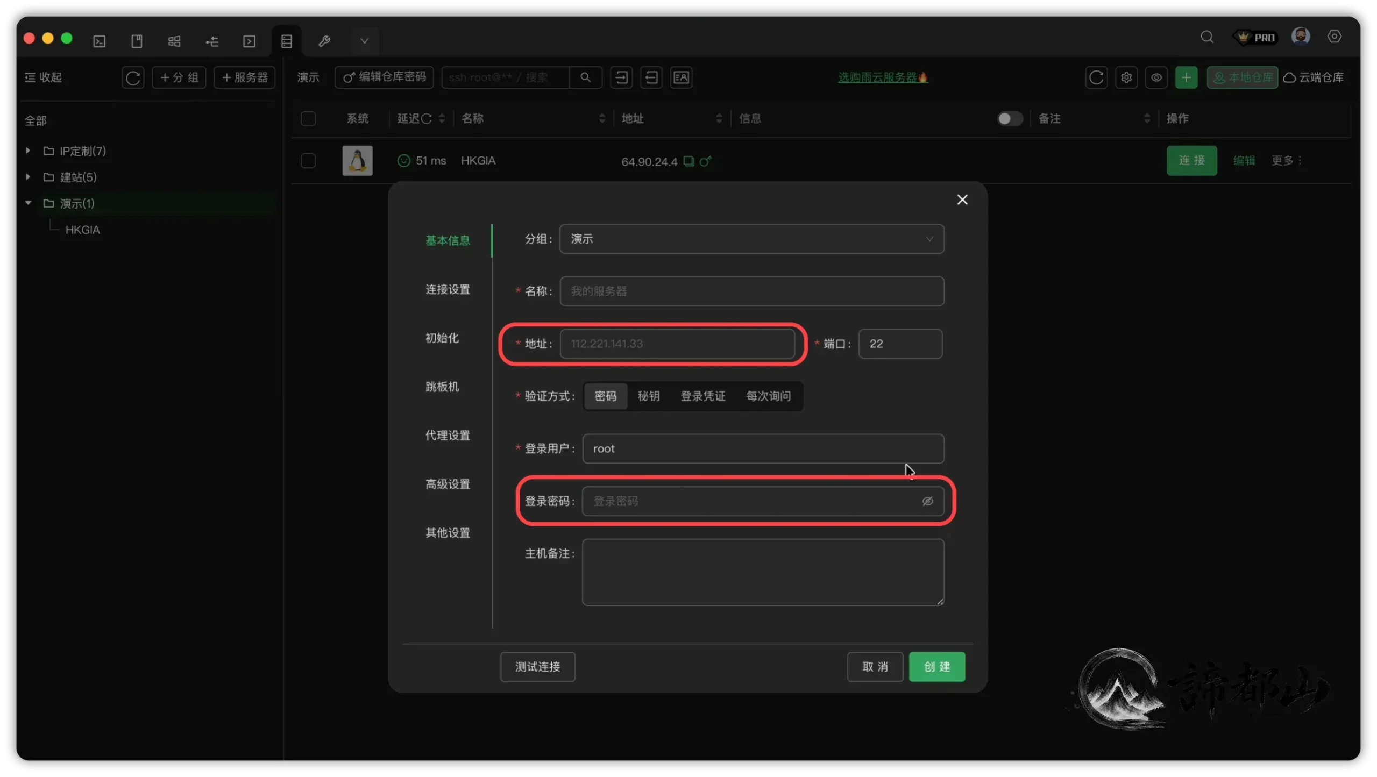
Task: Click the refresh icon beside 收起
Action: tap(133, 77)
